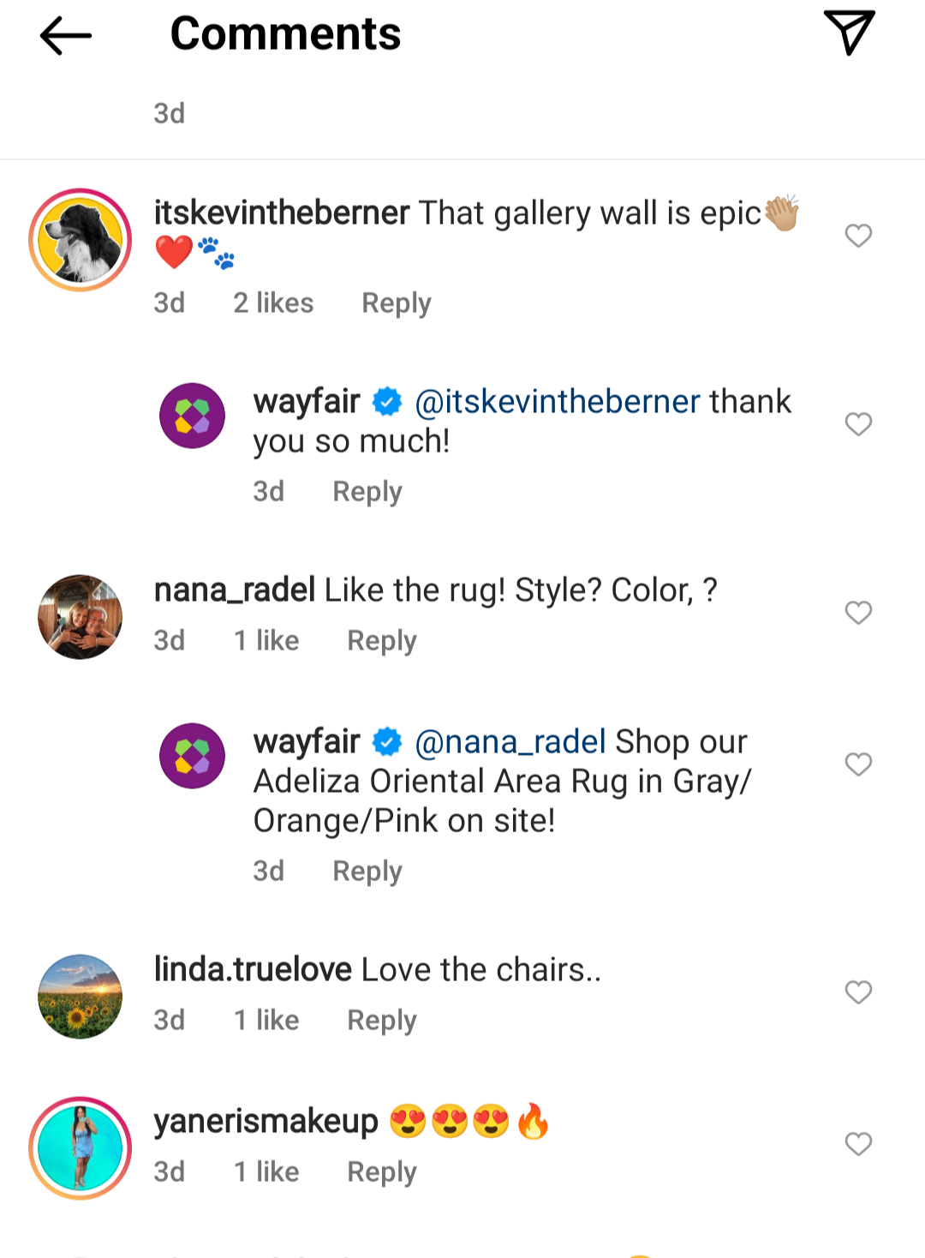Open the share paper plane icon
Viewport: 925px width, 1258px height.
849,33
